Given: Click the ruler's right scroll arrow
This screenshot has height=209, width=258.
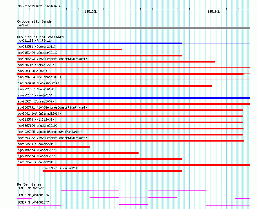Looking at the screenshot, I should click(x=249, y=9).
